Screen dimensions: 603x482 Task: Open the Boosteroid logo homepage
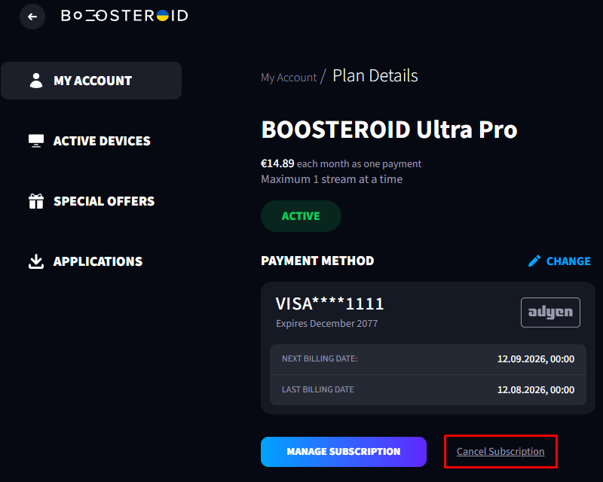(124, 16)
